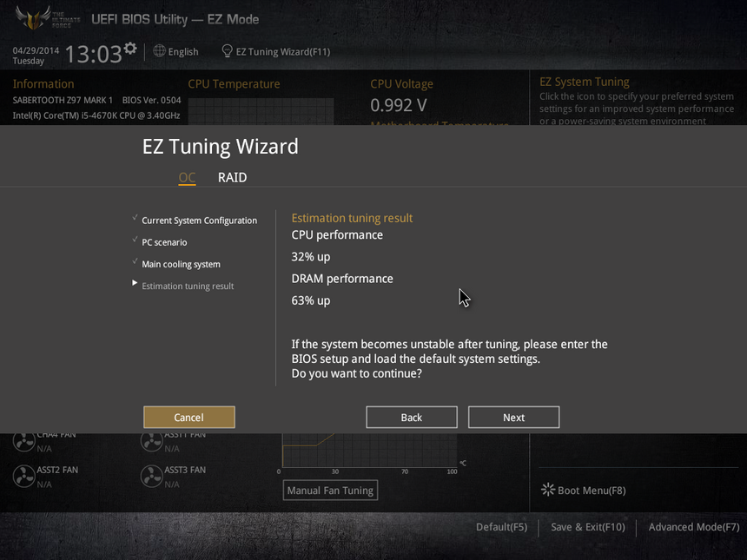Select the Current System Configuration step
The image size is (747, 560).
click(x=199, y=221)
